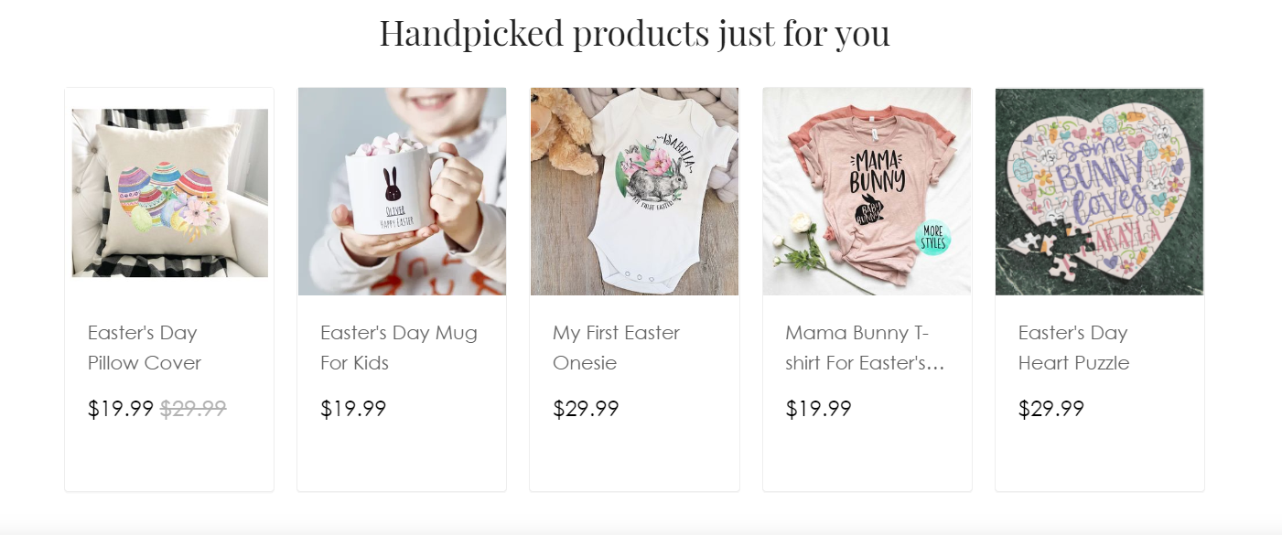This screenshot has width=1282, height=535.
Task: Click the $29.99 price of the onesie
Action: 586,409
